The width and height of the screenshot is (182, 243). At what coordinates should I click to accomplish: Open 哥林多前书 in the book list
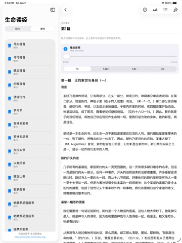coord(30,125)
